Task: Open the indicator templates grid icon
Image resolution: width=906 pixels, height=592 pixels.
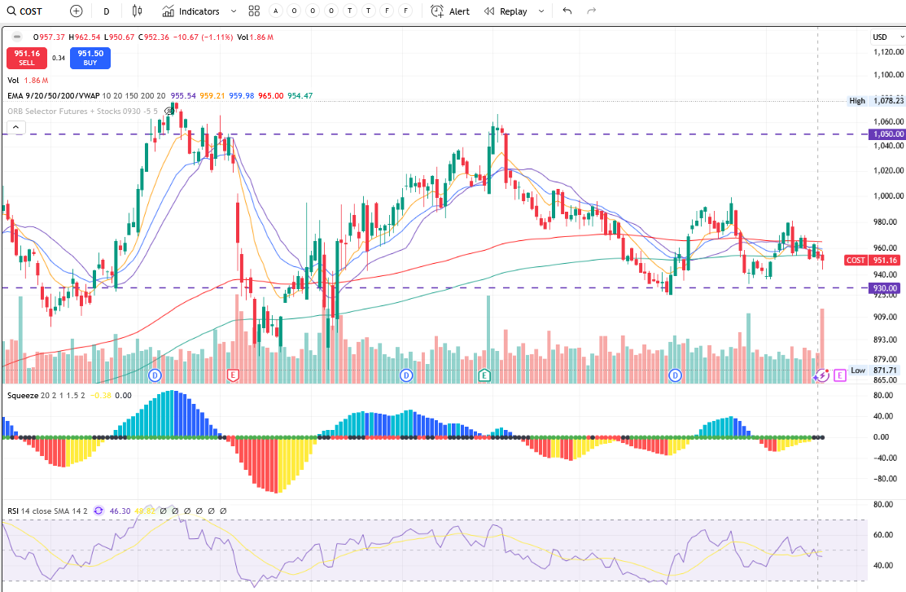Action: click(x=254, y=11)
